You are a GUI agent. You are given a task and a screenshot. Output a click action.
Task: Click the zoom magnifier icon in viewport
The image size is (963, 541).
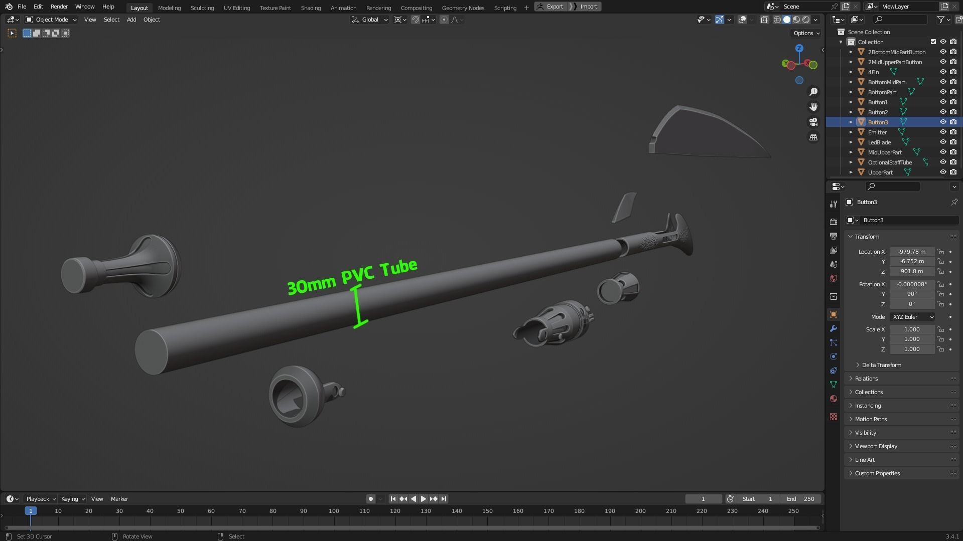(x=813, y=92)
